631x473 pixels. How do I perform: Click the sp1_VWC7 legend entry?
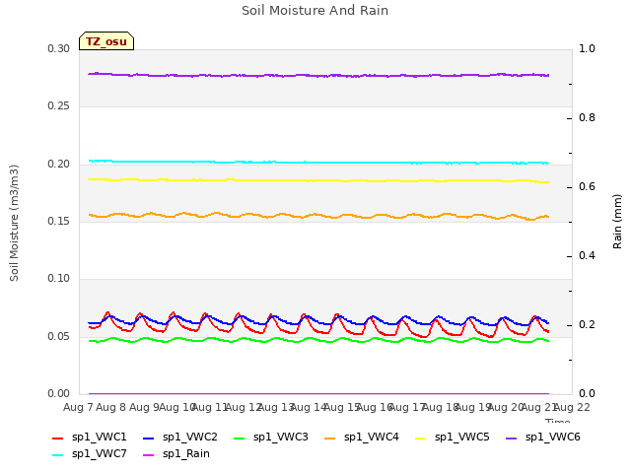coord(90,454)
